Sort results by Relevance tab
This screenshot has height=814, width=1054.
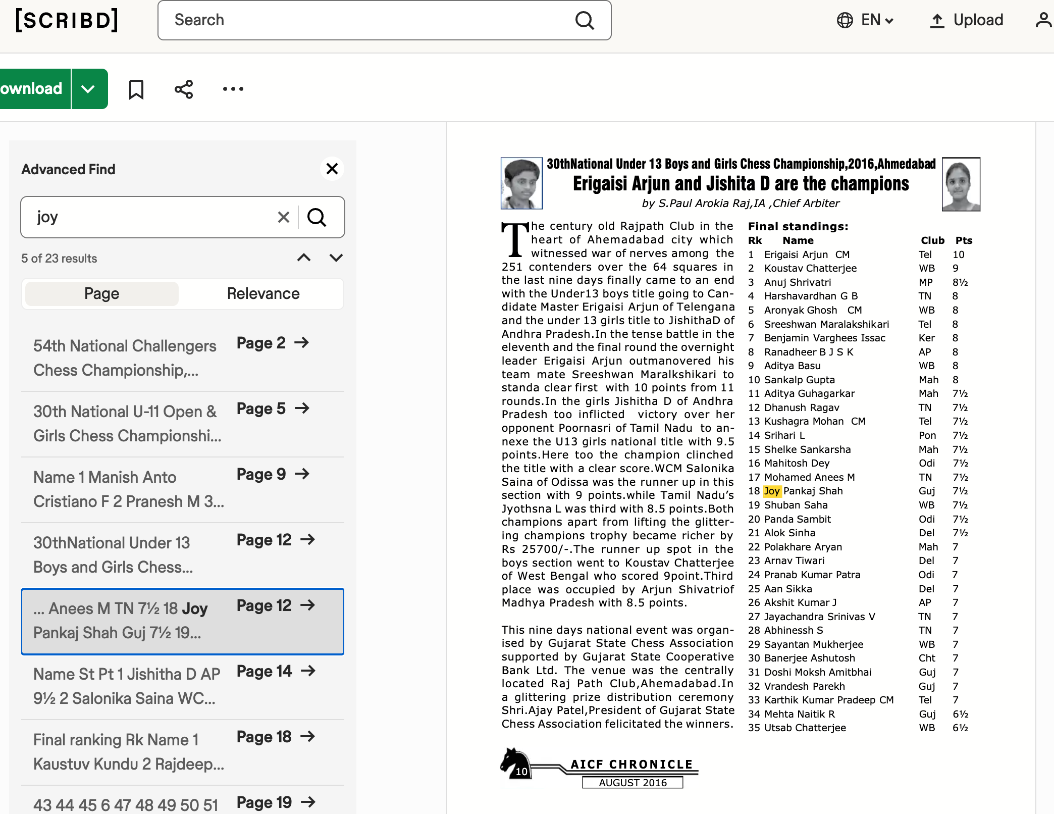263,294
